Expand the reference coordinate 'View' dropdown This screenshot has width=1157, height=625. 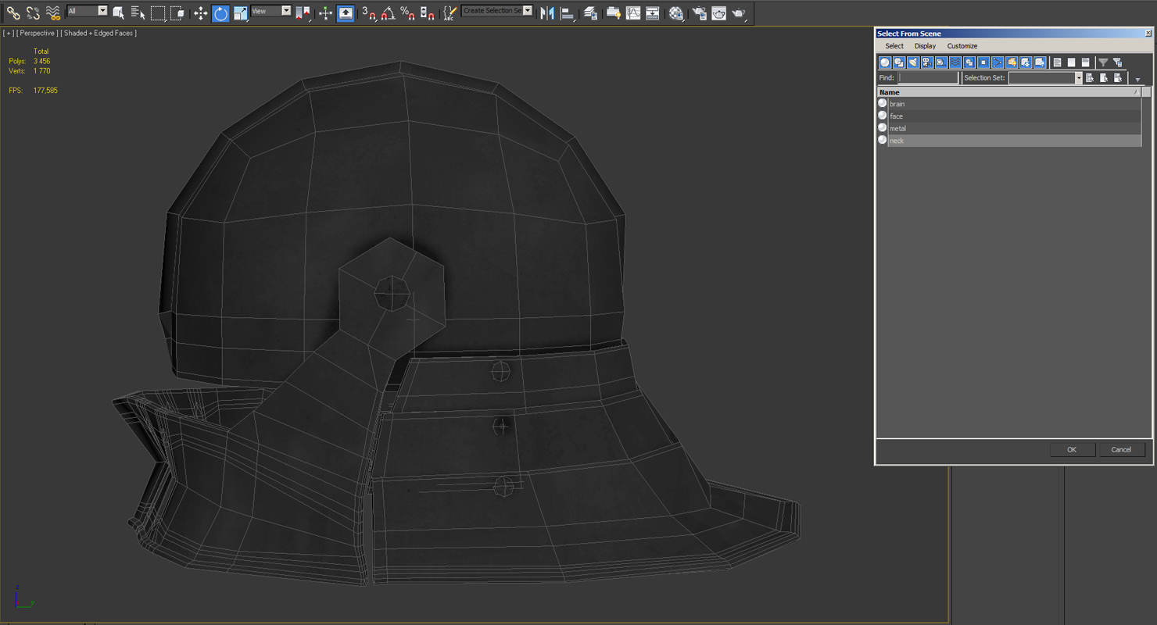tap(285, 11)
